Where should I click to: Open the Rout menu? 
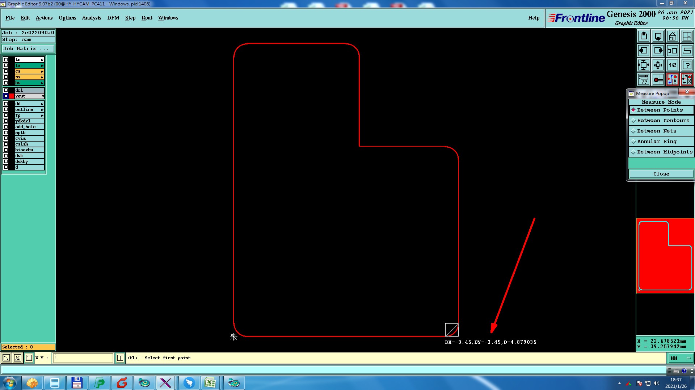coord(147,18)
